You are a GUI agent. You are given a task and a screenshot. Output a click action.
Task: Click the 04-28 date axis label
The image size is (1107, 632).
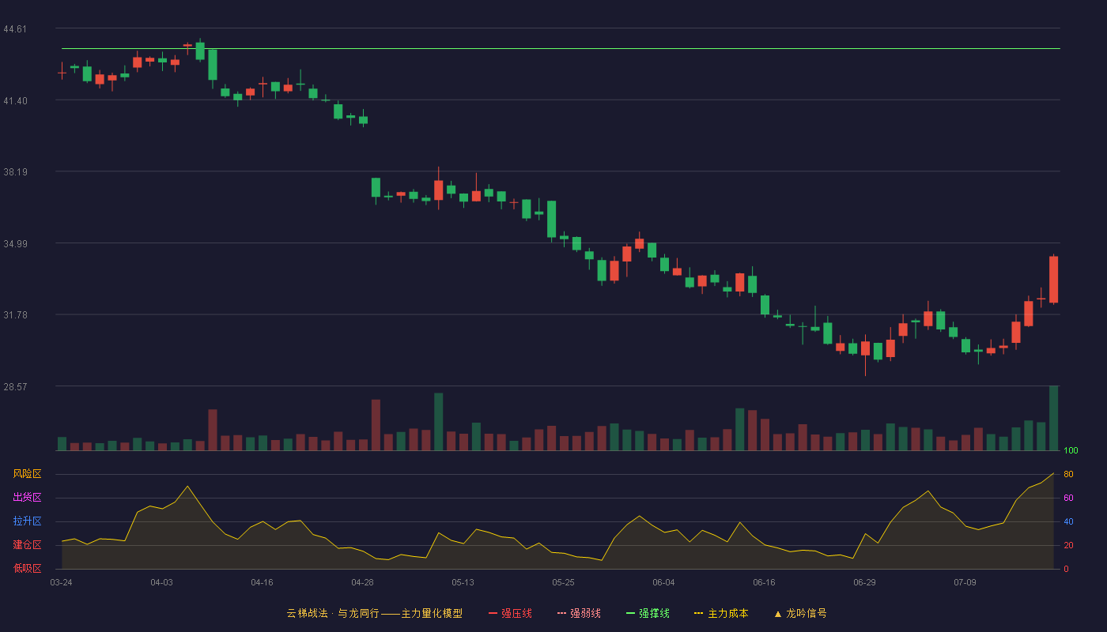click(x=362, y=582)
